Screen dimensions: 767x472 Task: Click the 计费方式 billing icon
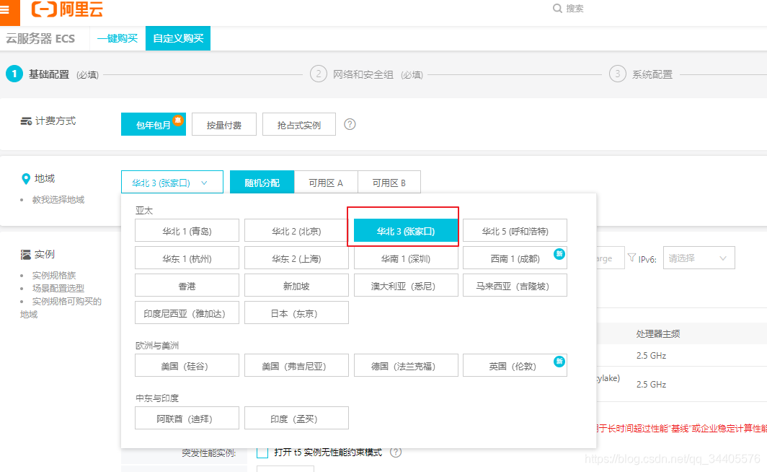(26, 121)
